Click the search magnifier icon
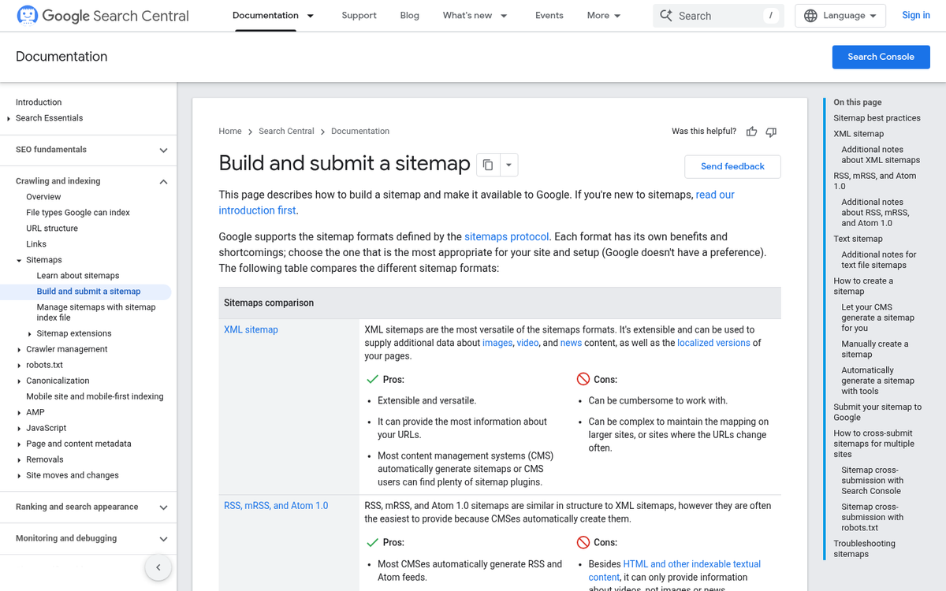This screenshot has width=946, height=591. pos(666,15)
